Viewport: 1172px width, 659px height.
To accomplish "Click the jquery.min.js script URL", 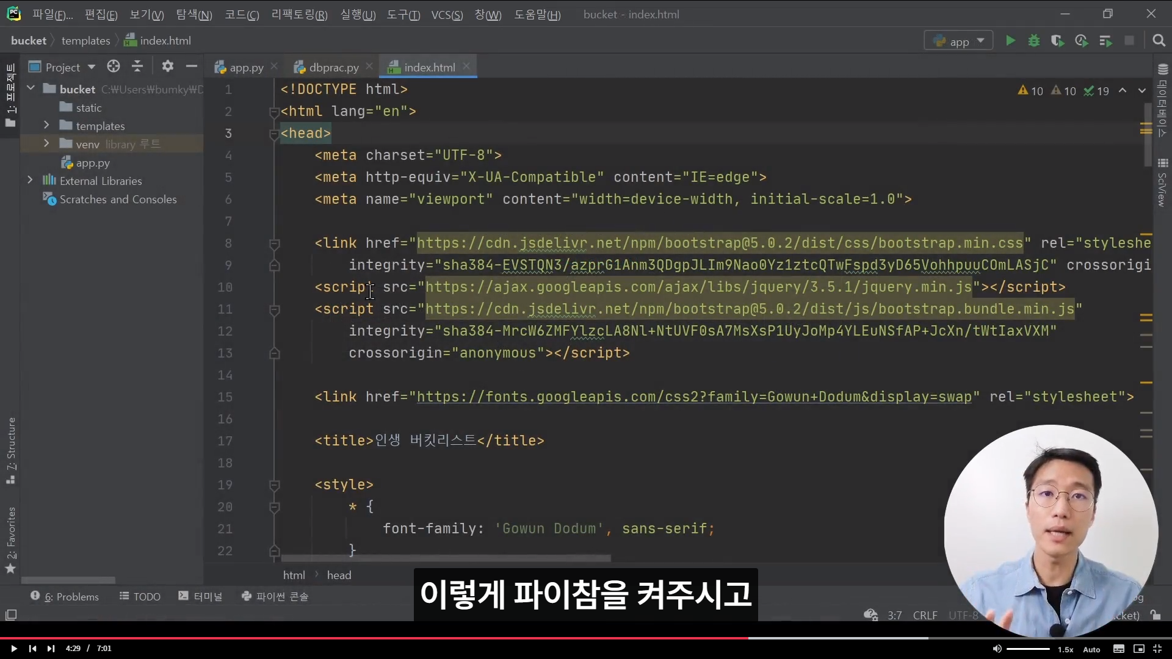I will click(698, 287).
